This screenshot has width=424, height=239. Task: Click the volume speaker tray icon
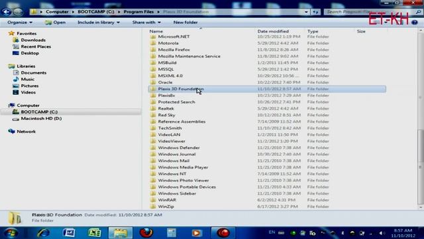(x=381, y=233)
